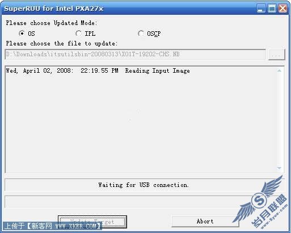Select the OS update mode radio button
Image resolution: width=291 pixels, height=233 pixels.
pyautogui.click(x=22, y=34)
